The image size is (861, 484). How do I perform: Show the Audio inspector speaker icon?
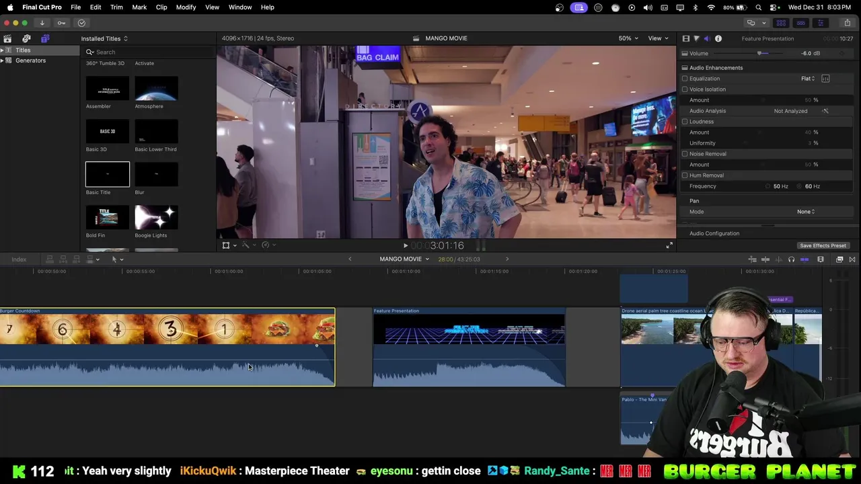point(707,38)
